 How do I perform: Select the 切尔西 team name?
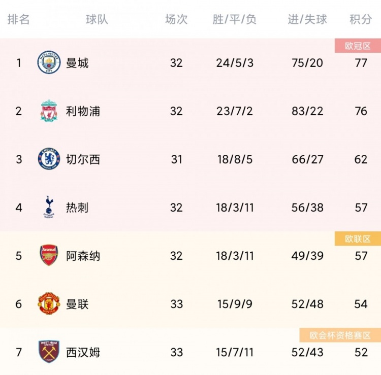pyautogui.click(x=83, y=159)
